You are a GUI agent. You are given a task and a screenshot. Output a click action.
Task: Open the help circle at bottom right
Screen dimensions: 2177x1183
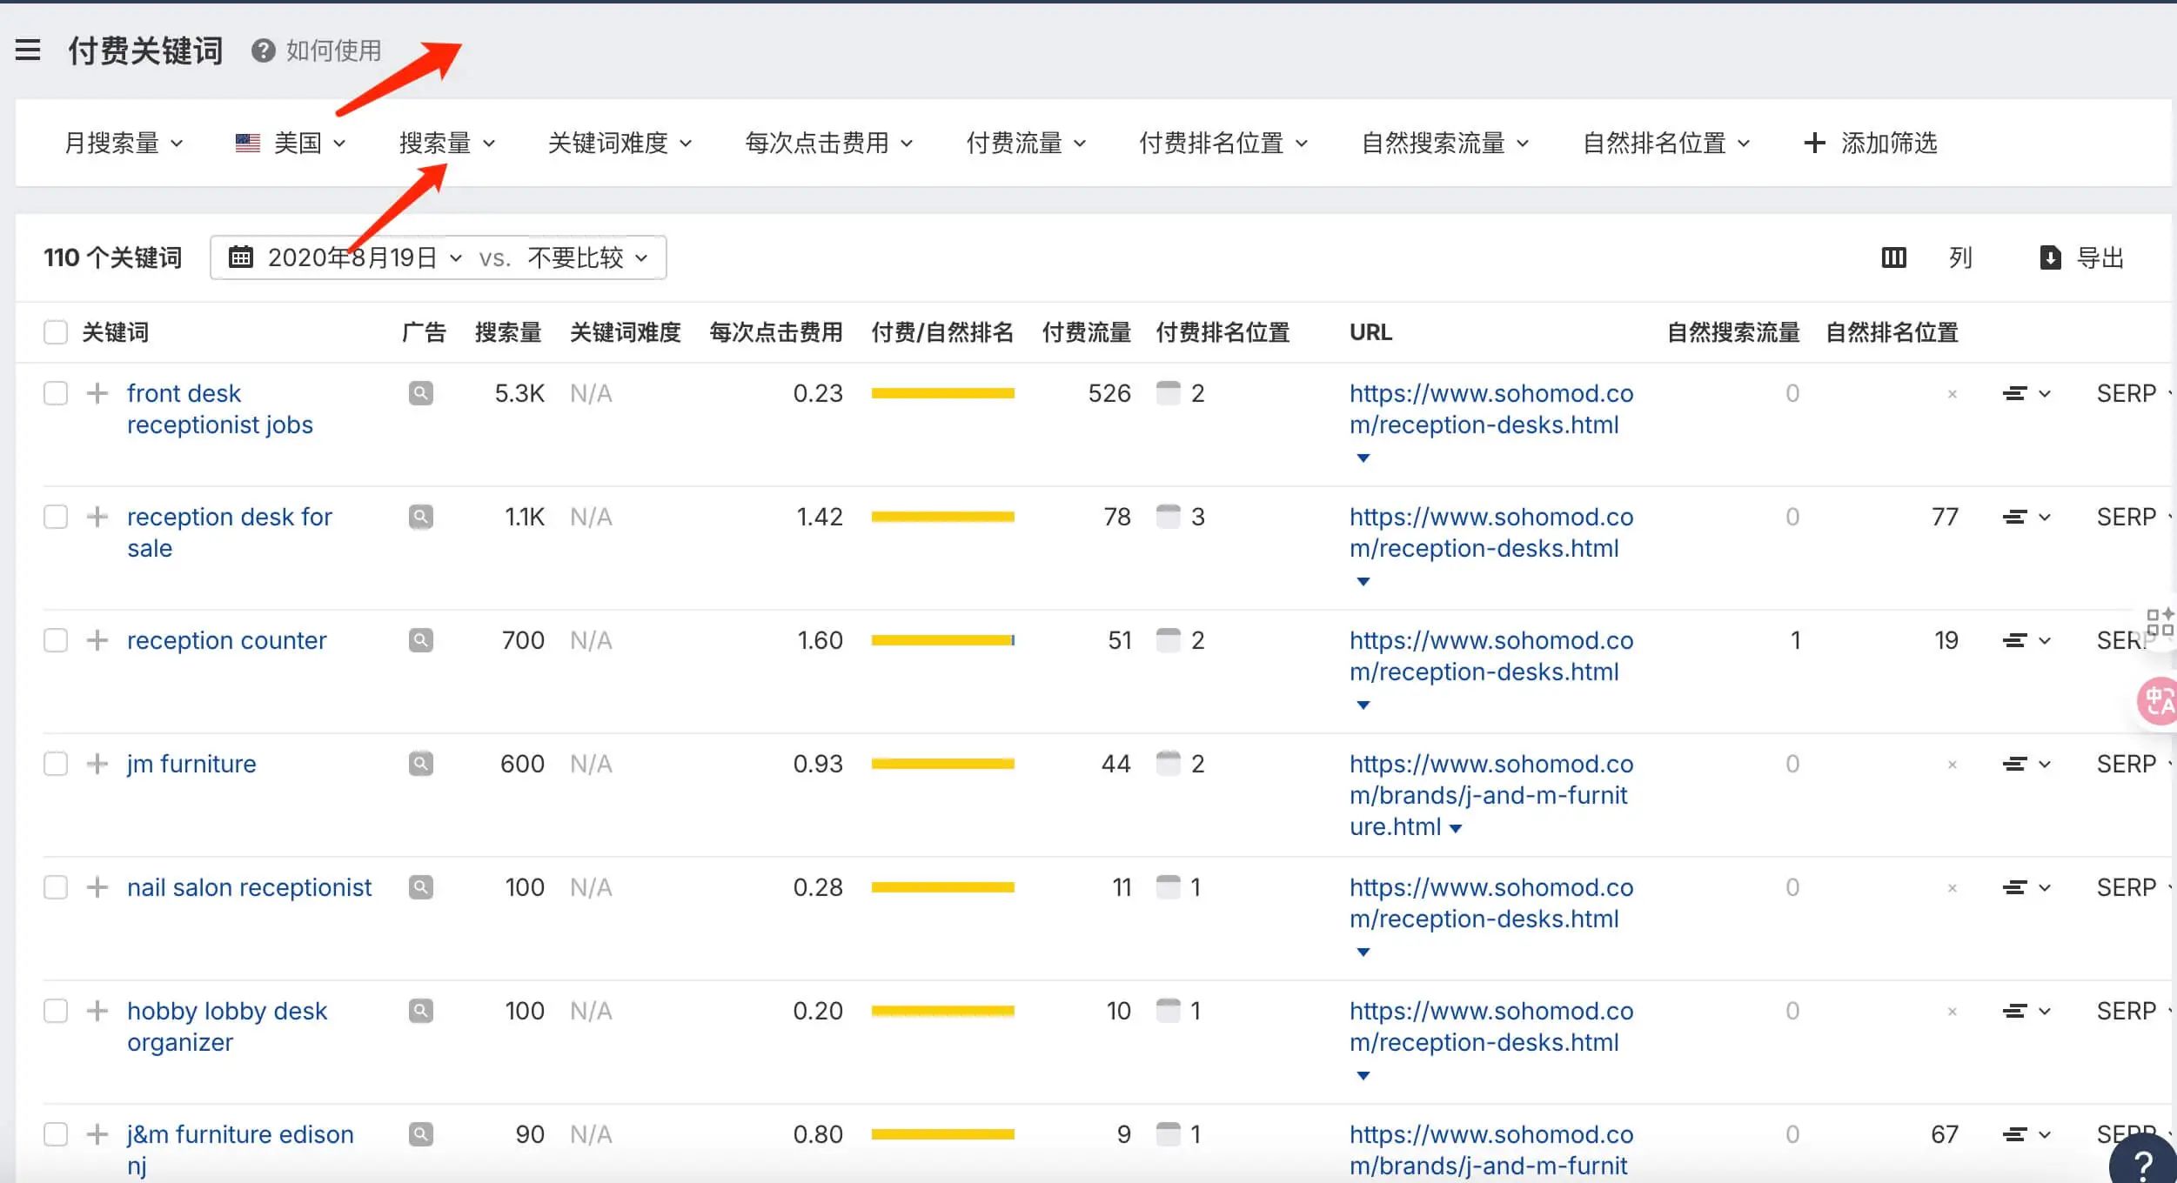coord(2142,1163)
